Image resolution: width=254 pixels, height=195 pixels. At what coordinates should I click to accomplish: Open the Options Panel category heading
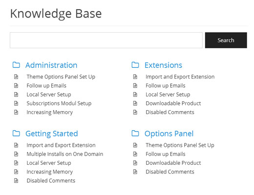click(x=169, y=134)
